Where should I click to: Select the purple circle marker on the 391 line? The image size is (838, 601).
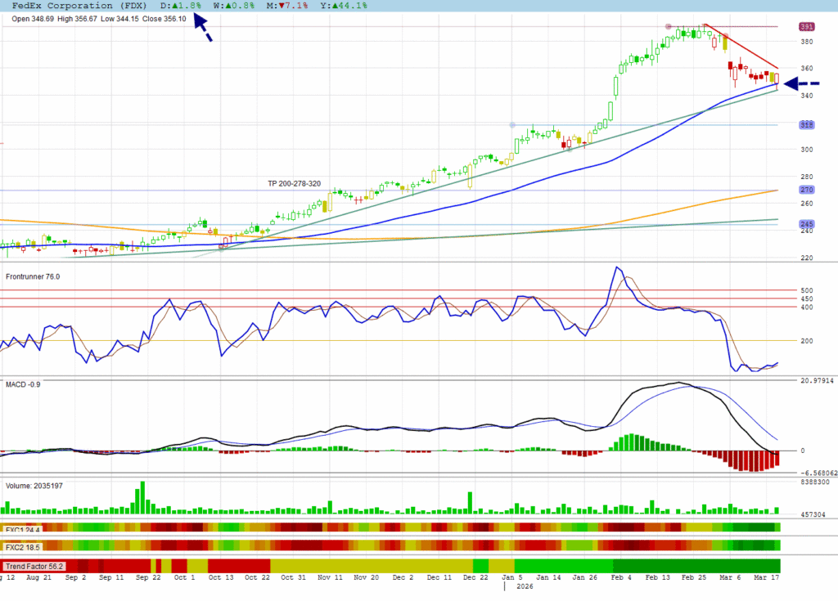pos(669,26)
